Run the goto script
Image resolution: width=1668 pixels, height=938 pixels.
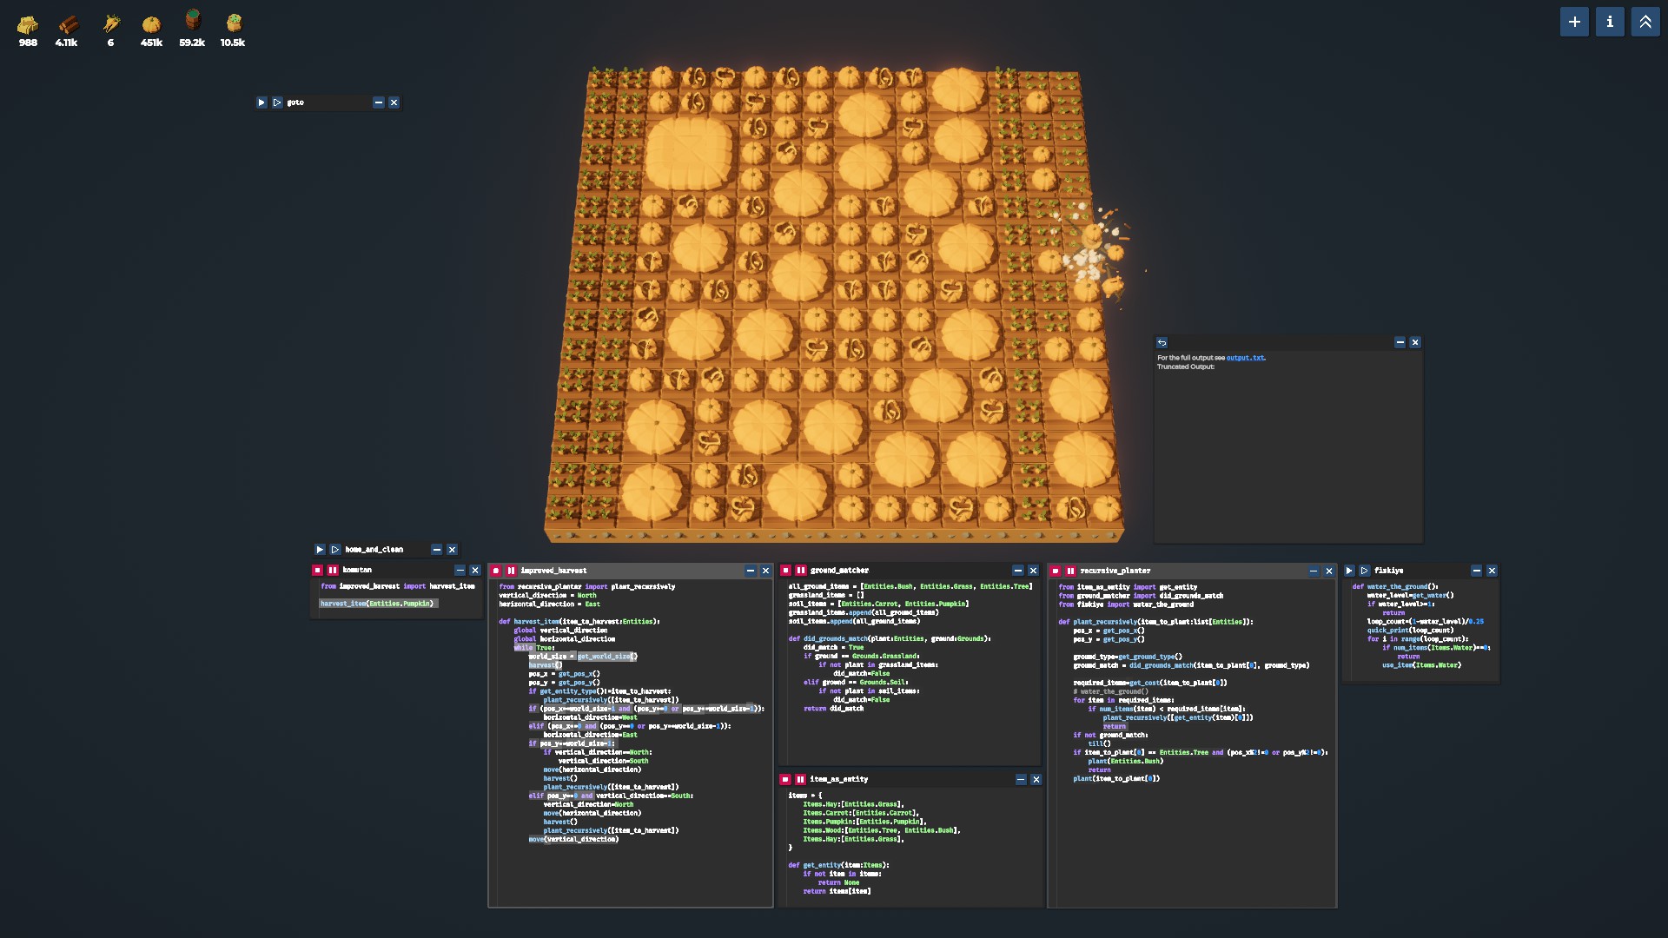click(261, 102)
